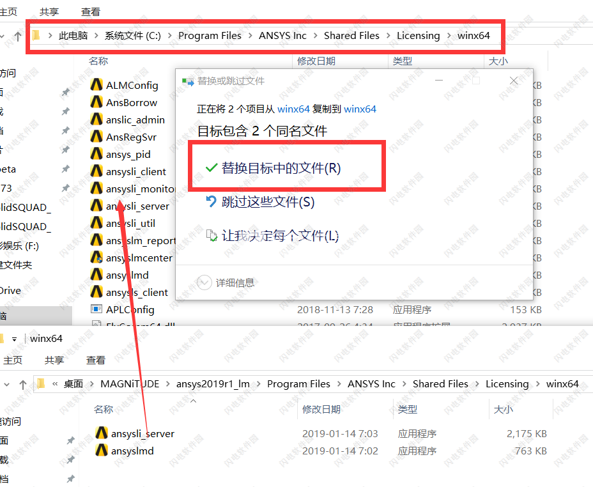Image resolution: width=593 pixels, height=487 pixels.
Task: Select the APLConfig application icon
Action: (x=96, y=309)
